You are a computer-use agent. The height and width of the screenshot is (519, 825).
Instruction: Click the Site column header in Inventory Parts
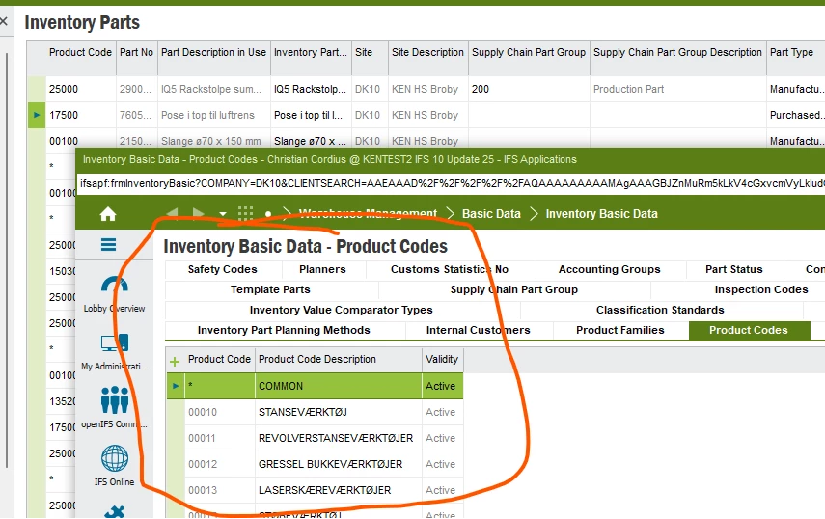point(370,53)
